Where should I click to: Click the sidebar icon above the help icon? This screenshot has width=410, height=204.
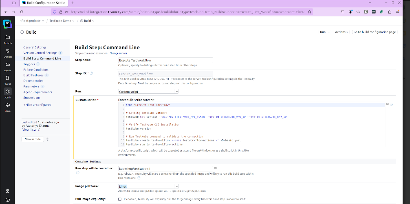(8, 191)
